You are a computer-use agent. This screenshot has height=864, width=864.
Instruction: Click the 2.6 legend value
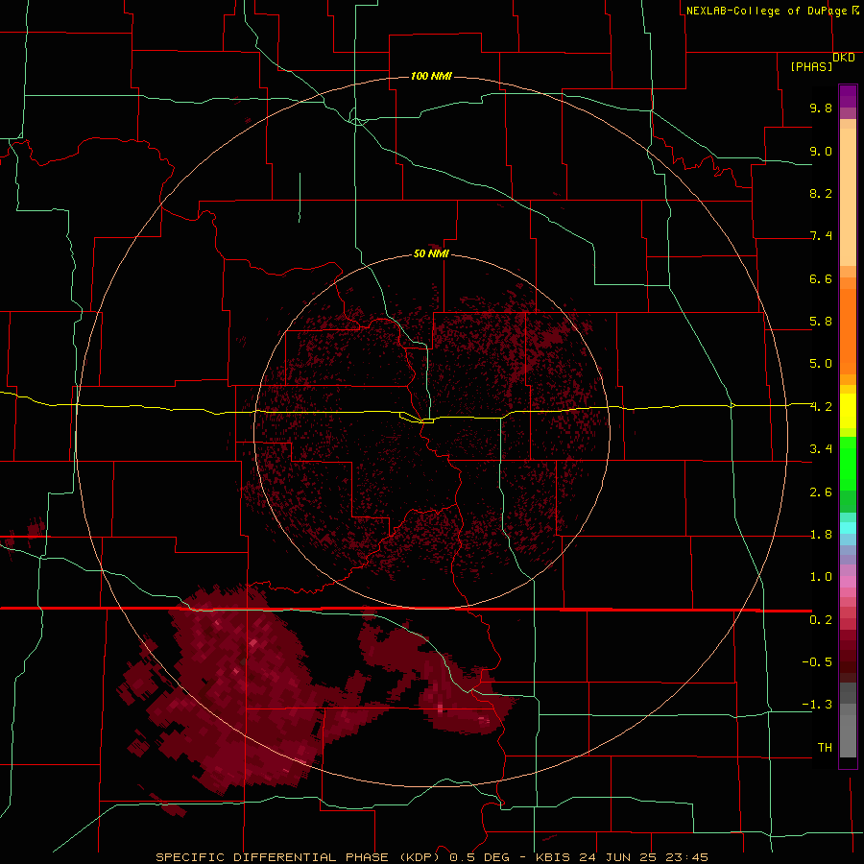pos(821,492)
